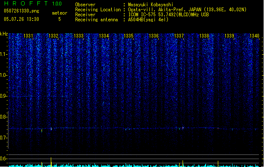Screen dimensions: 264x167
Task: Click the Observer field label
Action: (x=85, y=5)
